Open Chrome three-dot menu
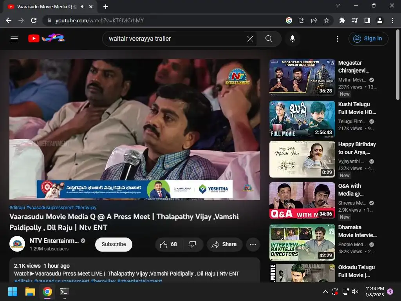 click(x=392, y=20)
